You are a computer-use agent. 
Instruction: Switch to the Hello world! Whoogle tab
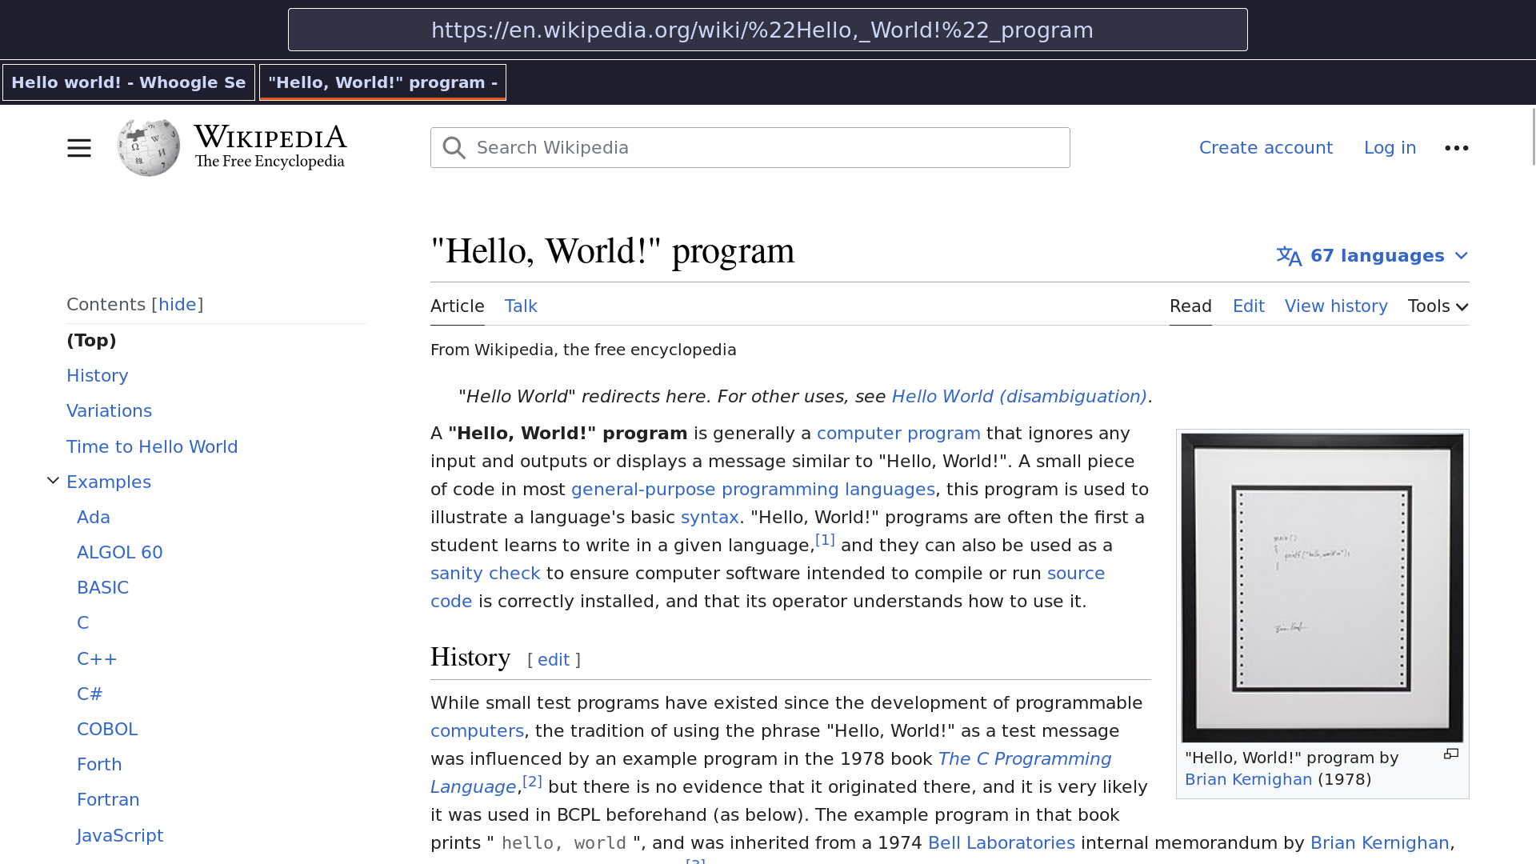pyautogui.click(x=129, y=82)
